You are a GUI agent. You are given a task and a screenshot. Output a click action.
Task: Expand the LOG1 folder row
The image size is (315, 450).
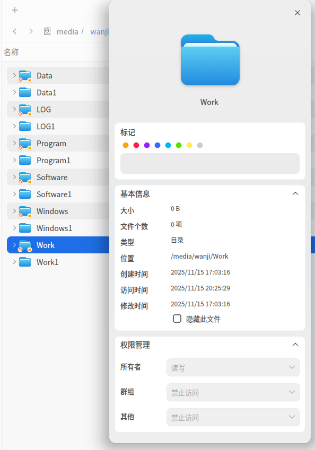pyautogui.click(x=14, y=126)
